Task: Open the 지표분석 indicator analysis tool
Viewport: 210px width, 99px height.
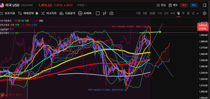Action: coord(67,13)
